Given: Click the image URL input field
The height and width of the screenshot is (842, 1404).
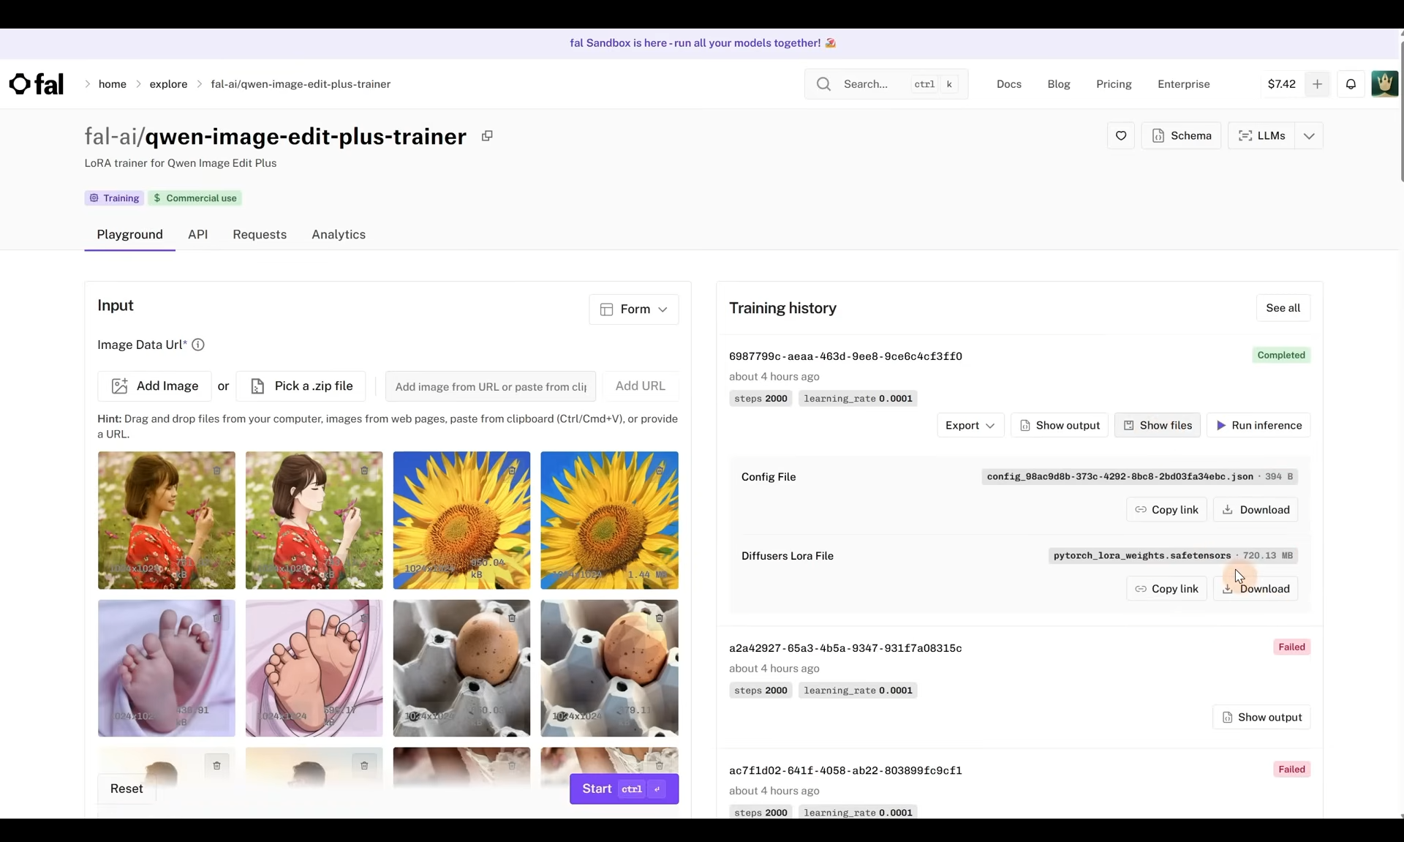Looking at the screenshot, I should [x=490, y=386].
